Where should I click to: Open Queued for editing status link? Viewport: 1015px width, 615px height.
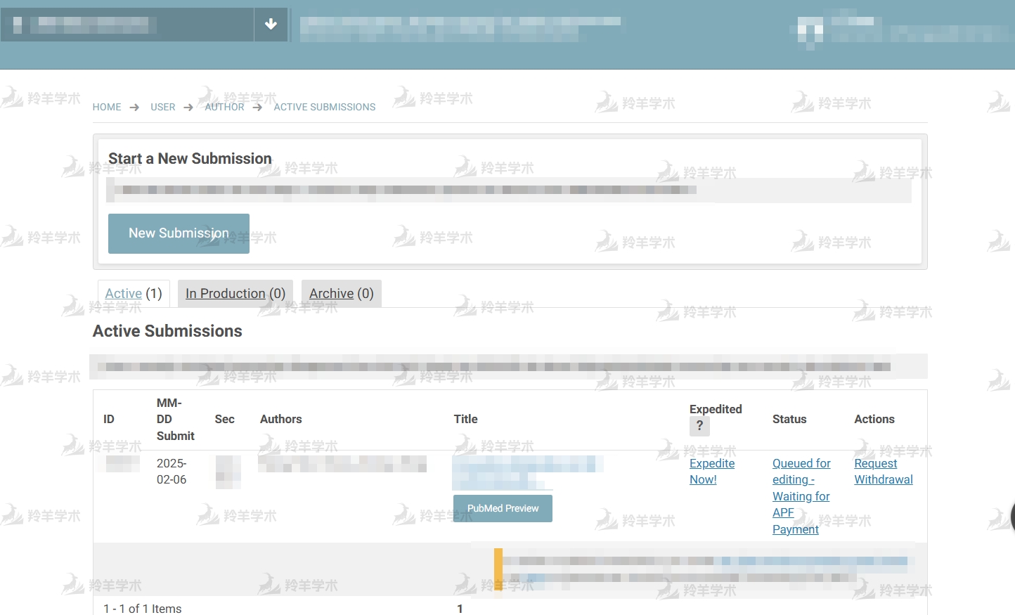pyautogui.click(x=801, y=496)
